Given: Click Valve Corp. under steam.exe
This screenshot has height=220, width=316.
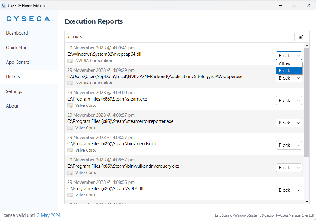Looking at the screenshot, I should (85, 105).
